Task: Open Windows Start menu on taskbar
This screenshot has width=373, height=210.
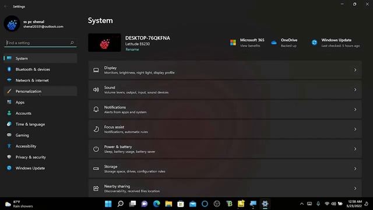Action: [108, 204]
